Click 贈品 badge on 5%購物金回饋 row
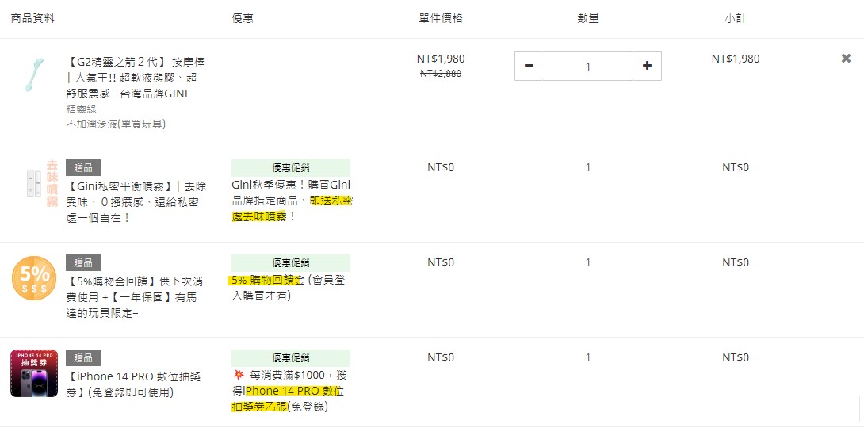The width and height of the screenshot is (864, 428). pos(83,263)
